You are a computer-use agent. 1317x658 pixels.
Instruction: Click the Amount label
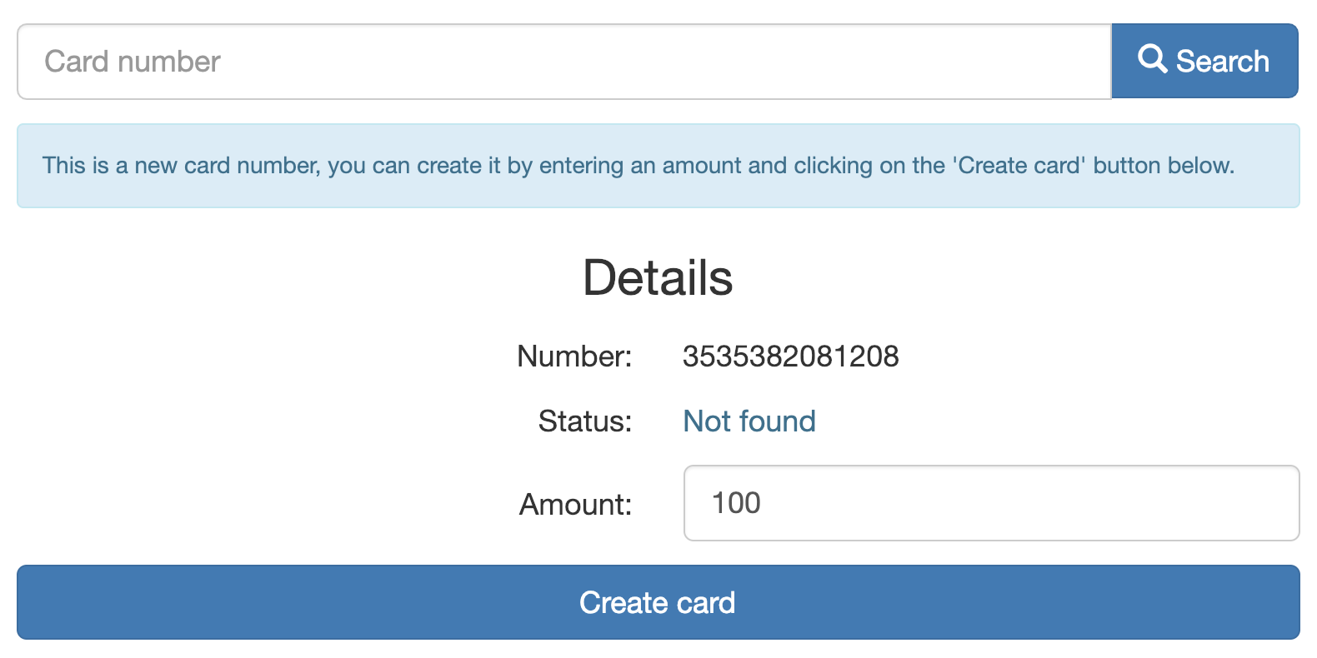[x=575, y=505]
